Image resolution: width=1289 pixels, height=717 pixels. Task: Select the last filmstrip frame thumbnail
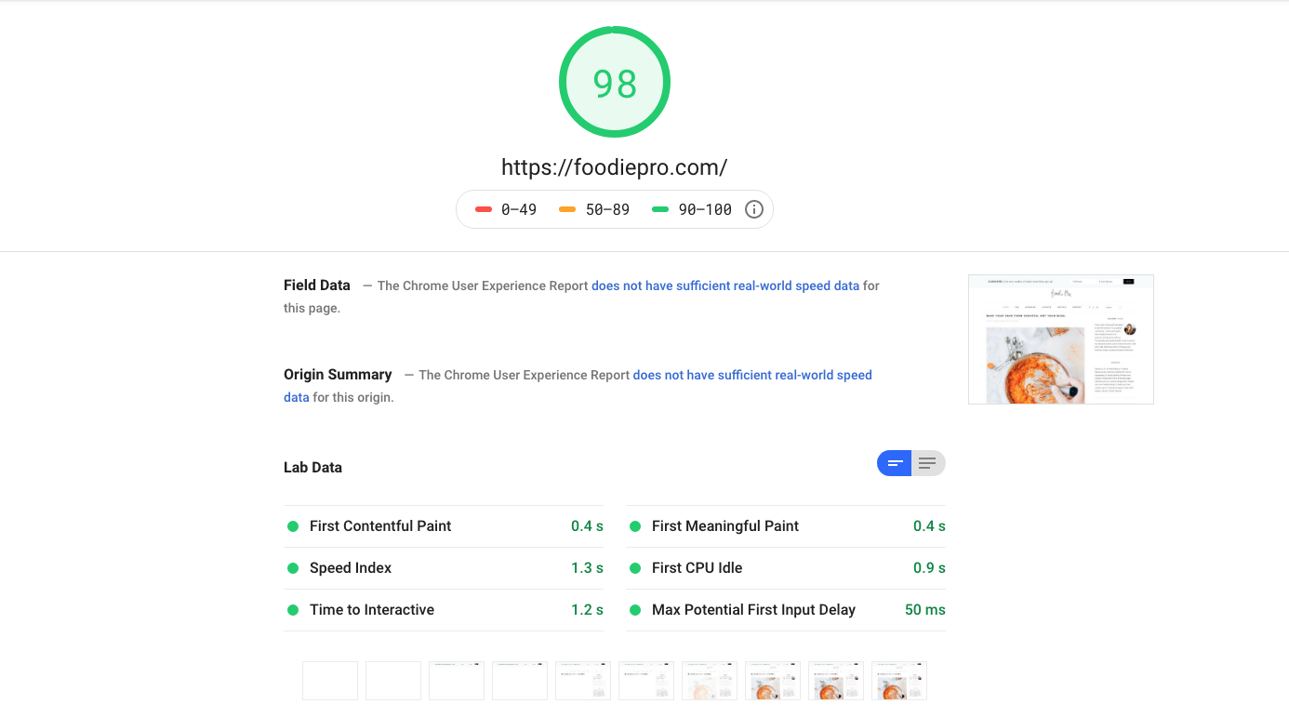pyautogui.click(x=899, y=681)
